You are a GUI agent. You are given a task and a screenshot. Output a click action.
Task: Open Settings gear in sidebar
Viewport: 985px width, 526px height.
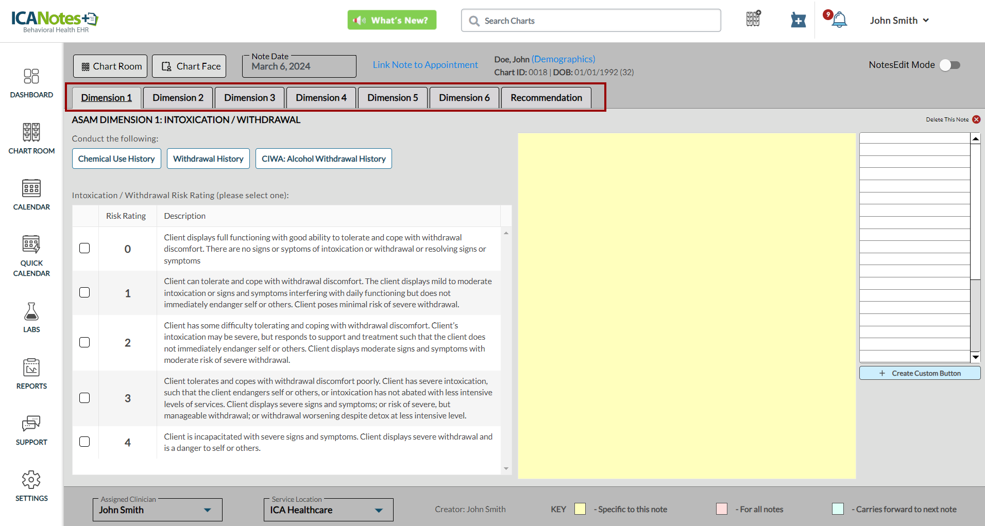coord(31,480)
